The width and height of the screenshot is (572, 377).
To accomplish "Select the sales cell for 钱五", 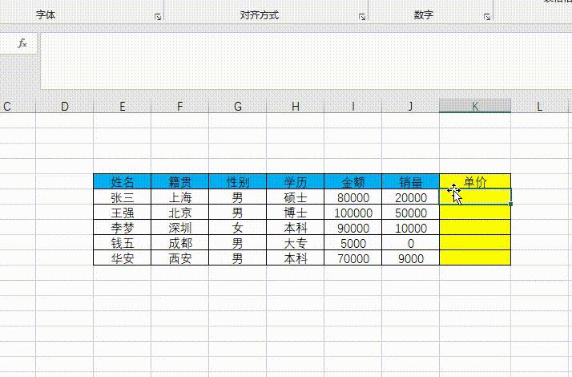I will click(410, 243).
